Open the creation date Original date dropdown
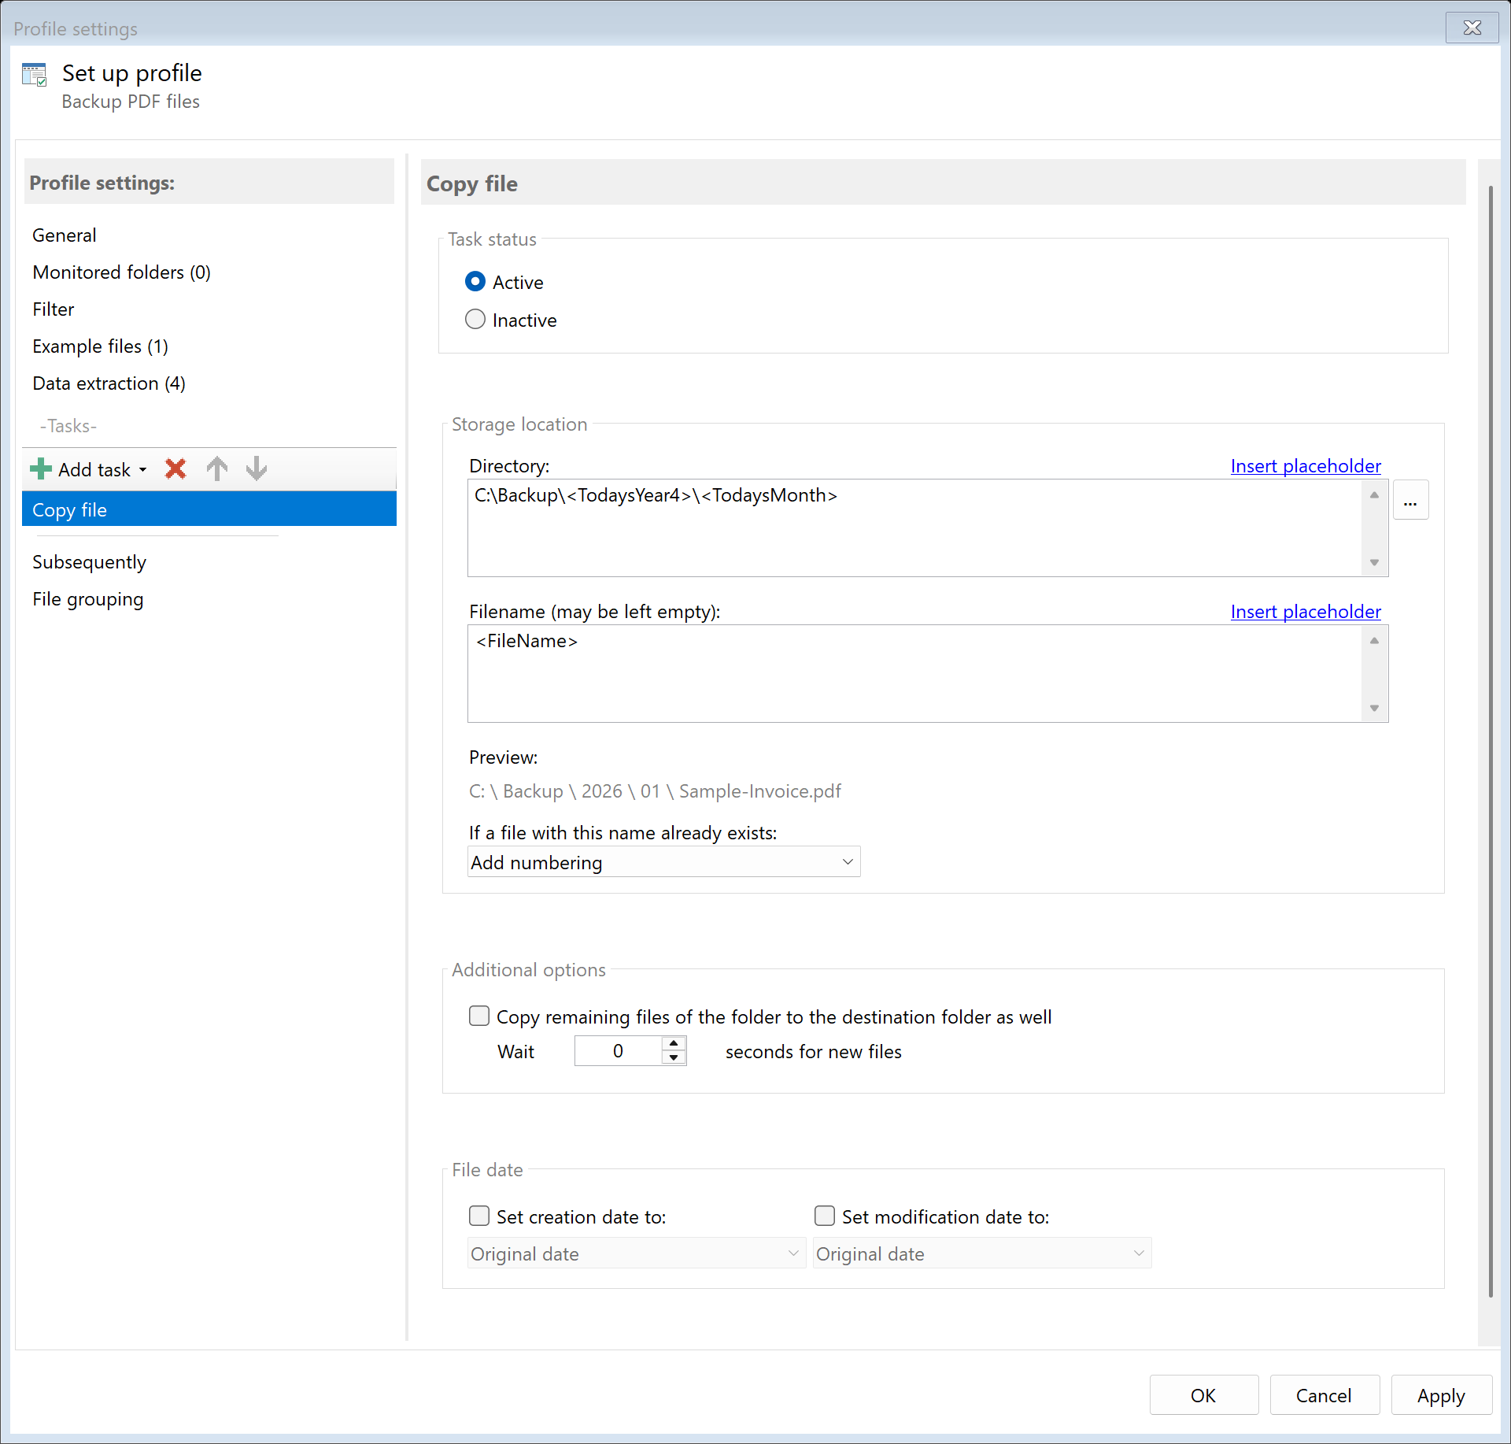The height and width of the screenshot is (1444, 1511). point(793,1253)
